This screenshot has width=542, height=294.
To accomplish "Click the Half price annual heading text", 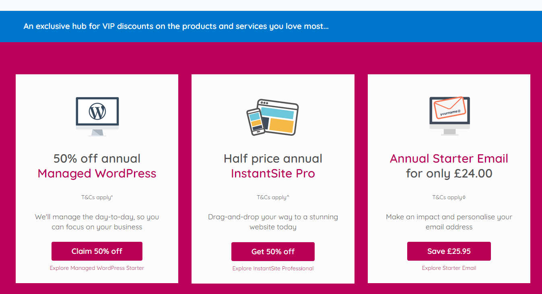I will [x=273, y=158].
